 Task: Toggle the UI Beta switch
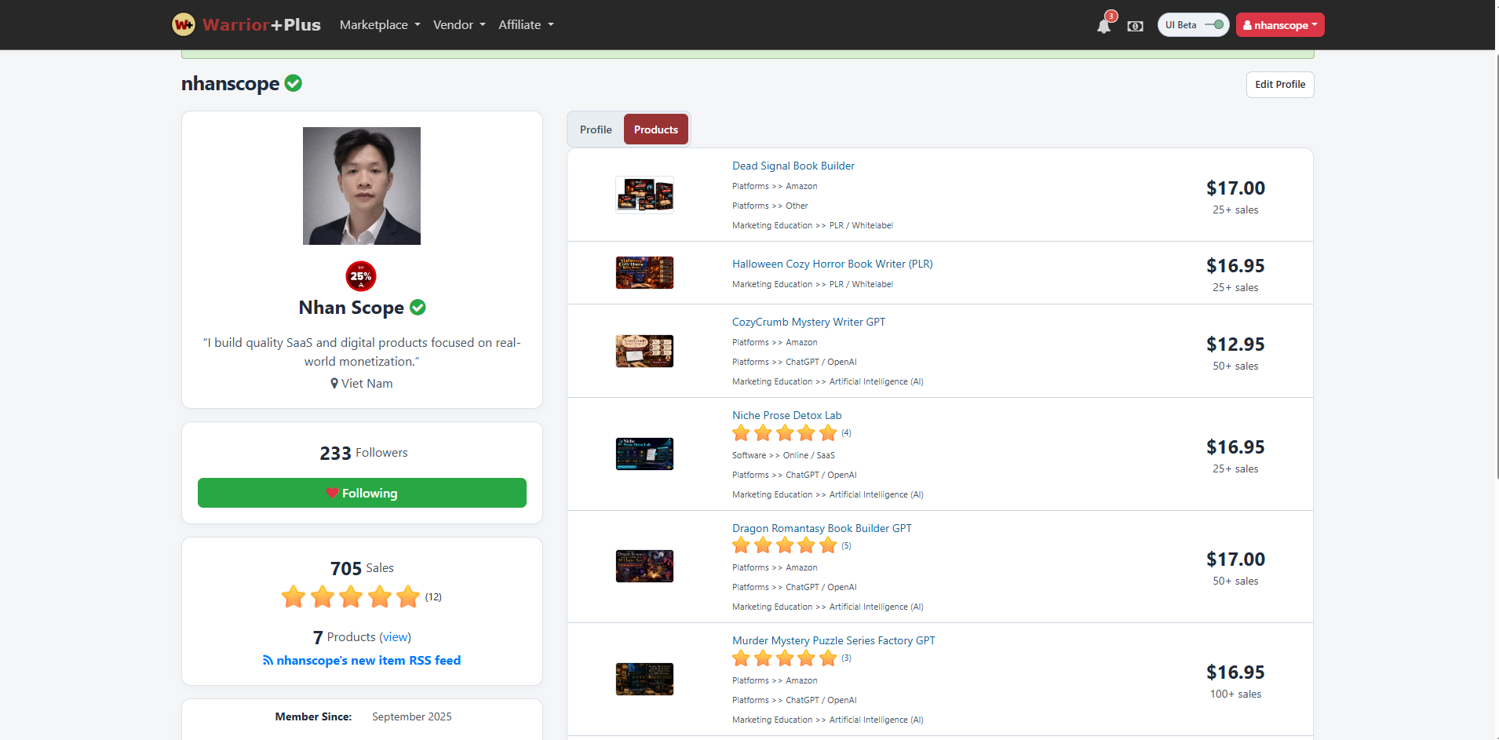point(1214,25)
